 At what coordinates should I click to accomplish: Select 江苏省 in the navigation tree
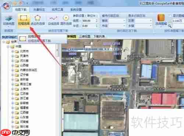tap(24, 94)
